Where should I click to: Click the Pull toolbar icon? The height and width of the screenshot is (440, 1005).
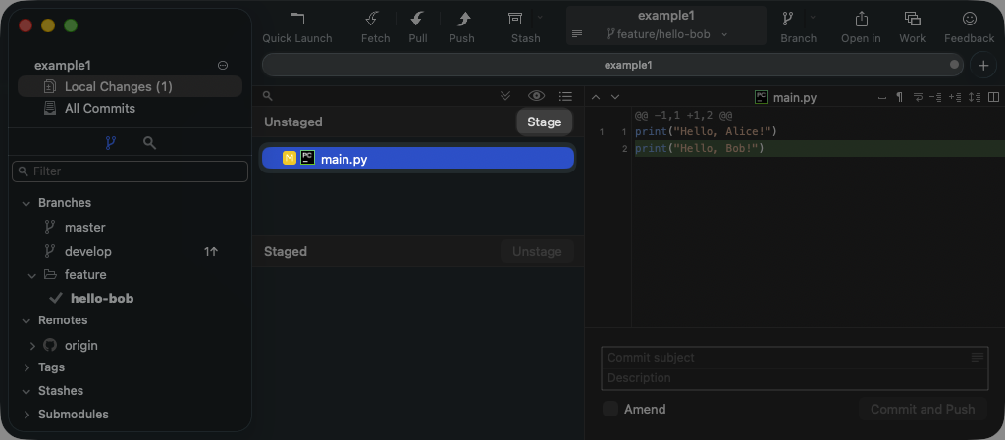click(418, 20)
